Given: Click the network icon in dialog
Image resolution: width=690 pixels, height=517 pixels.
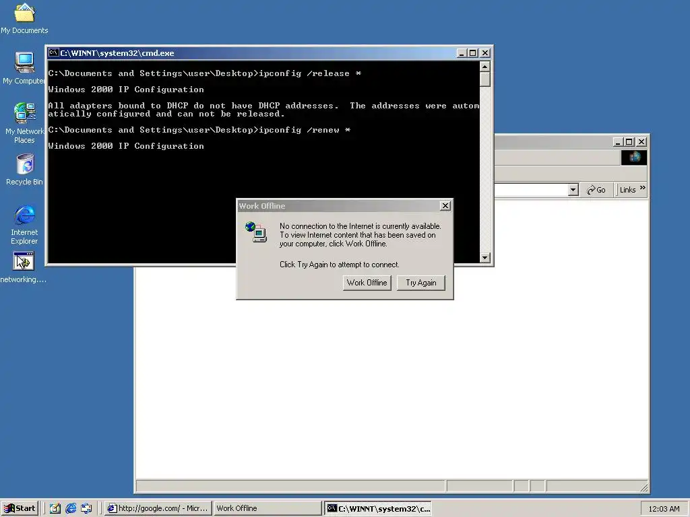Looking at the screenshot, I should click(x=256, y=232).
